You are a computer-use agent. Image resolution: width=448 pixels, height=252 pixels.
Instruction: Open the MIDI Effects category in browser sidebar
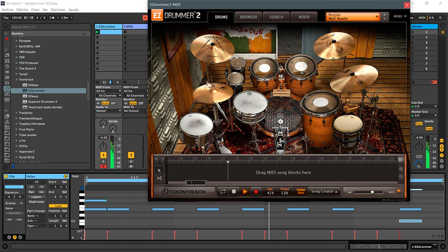point(7,77)
